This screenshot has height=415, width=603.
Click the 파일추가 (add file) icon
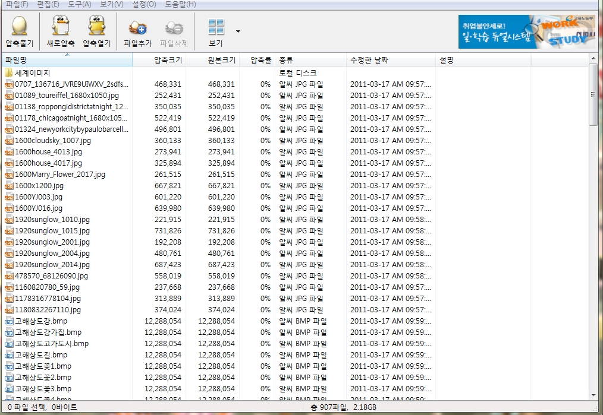tap(138, 27)
